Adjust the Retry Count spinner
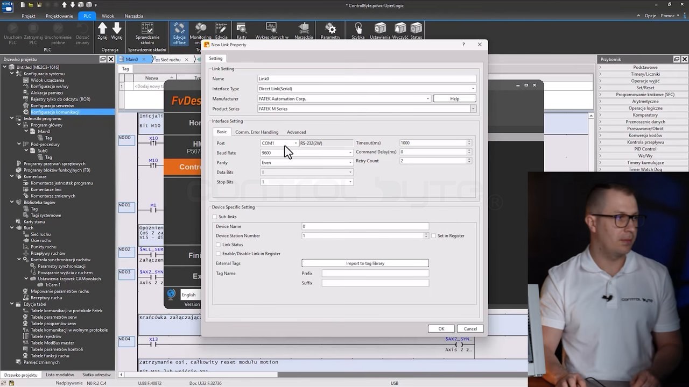The width and height of the screenshot is (689, 387). coord(469,161)
